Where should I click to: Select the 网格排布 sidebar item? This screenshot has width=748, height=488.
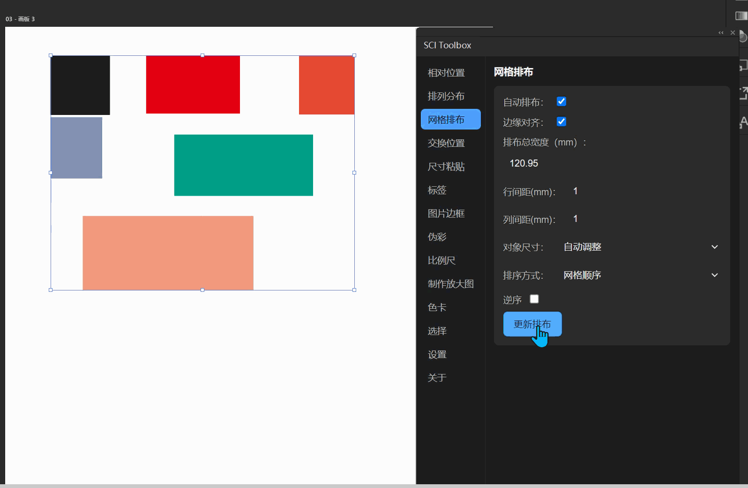(x=451, y=119)
